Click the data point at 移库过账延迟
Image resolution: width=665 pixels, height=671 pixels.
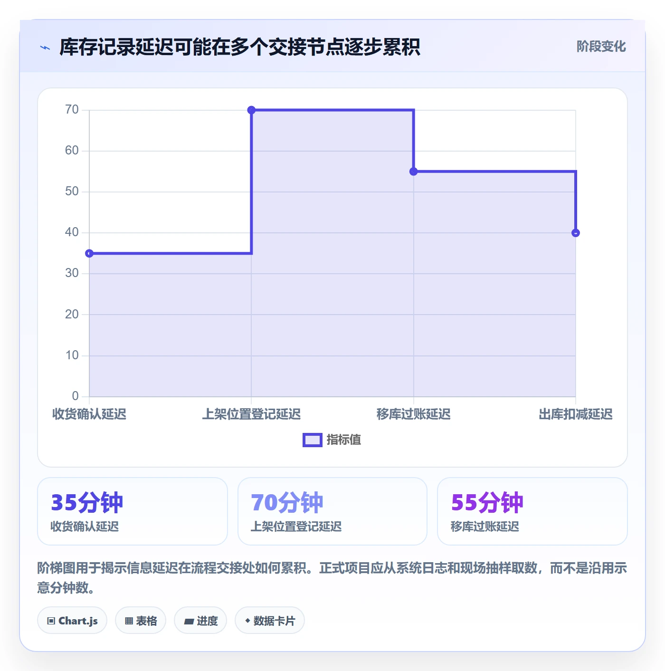pyautogui.click(x=414, y=172)
